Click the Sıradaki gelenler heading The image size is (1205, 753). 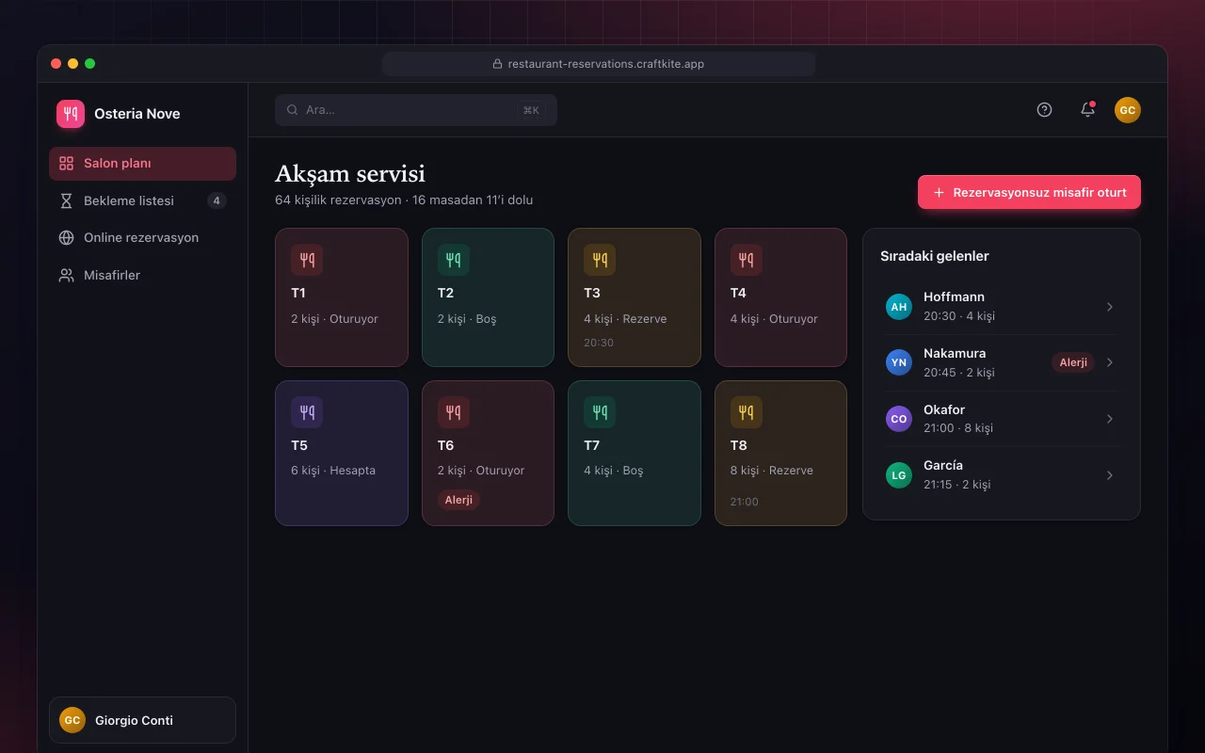click(x=935, y=256)
